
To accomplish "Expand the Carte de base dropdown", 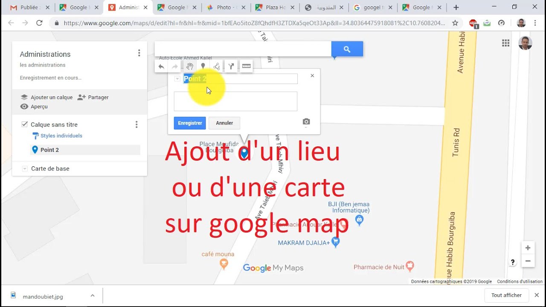I will pyautogui.click(x=25, y=168).
